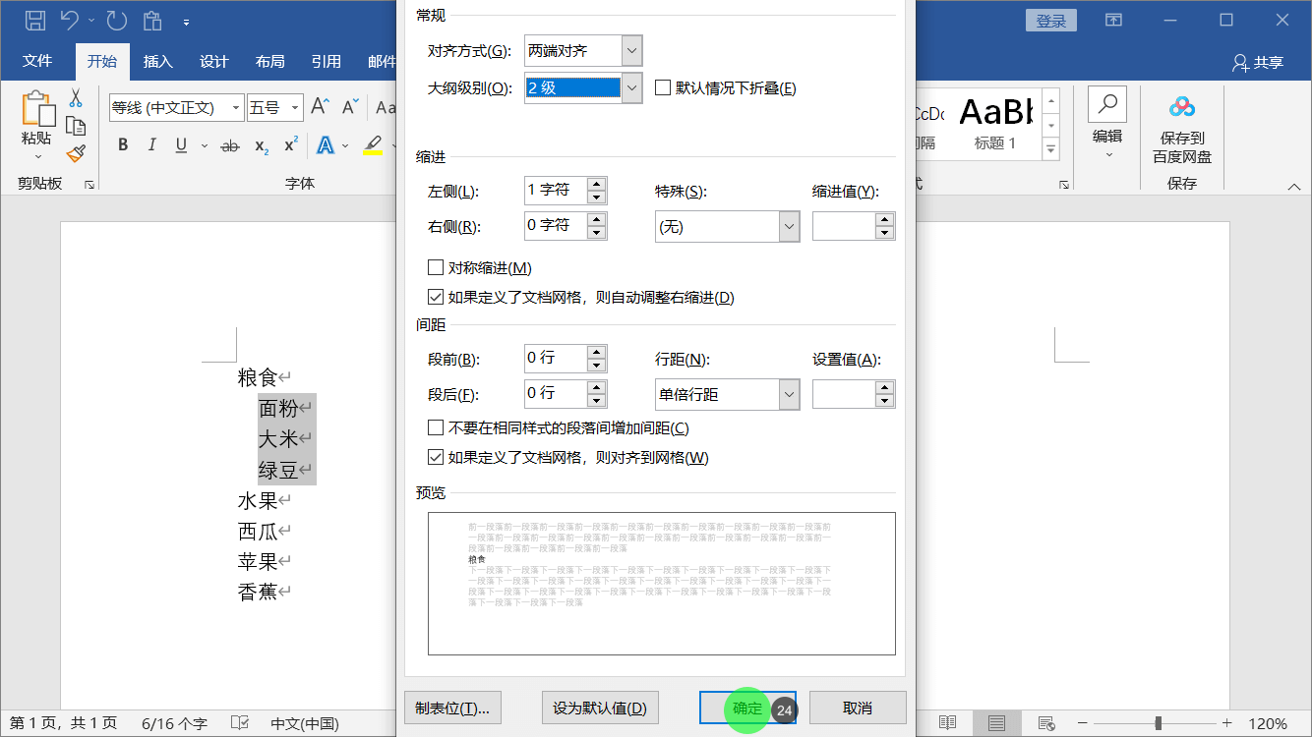Screen dimensions: 1312x737
Task: Switch to the 引用 tab
Action: point(326,61)
